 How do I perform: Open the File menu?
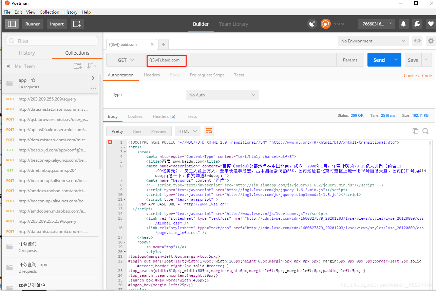point(7,12)
